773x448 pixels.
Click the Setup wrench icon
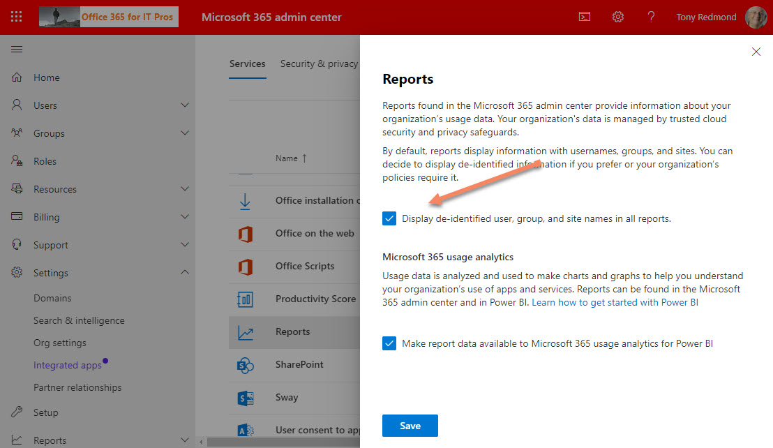click(17, 412)
